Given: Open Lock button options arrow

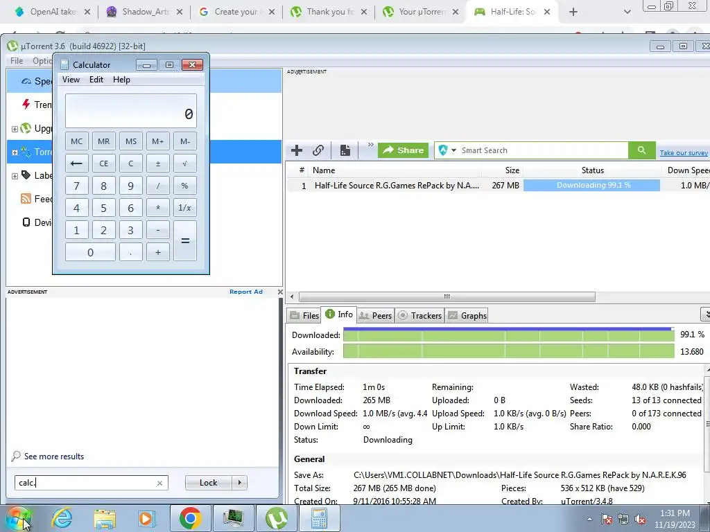Looking at the screenshot, I should 239,483.
